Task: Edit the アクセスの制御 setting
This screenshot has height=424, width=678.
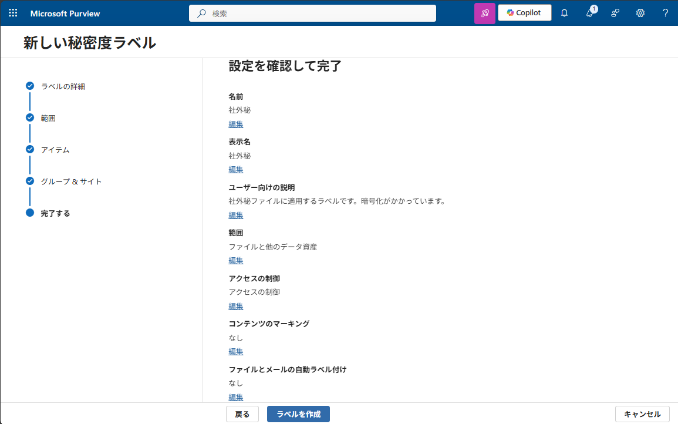Action: coord(235,306)
